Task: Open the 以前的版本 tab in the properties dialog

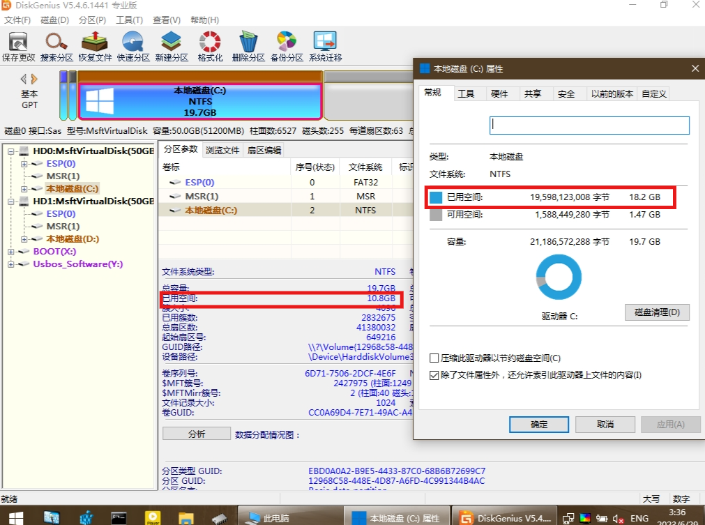Action: [612, 94]
